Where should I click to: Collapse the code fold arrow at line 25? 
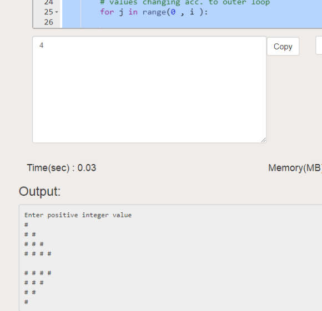pyautogui.click(x=57, y=12)
